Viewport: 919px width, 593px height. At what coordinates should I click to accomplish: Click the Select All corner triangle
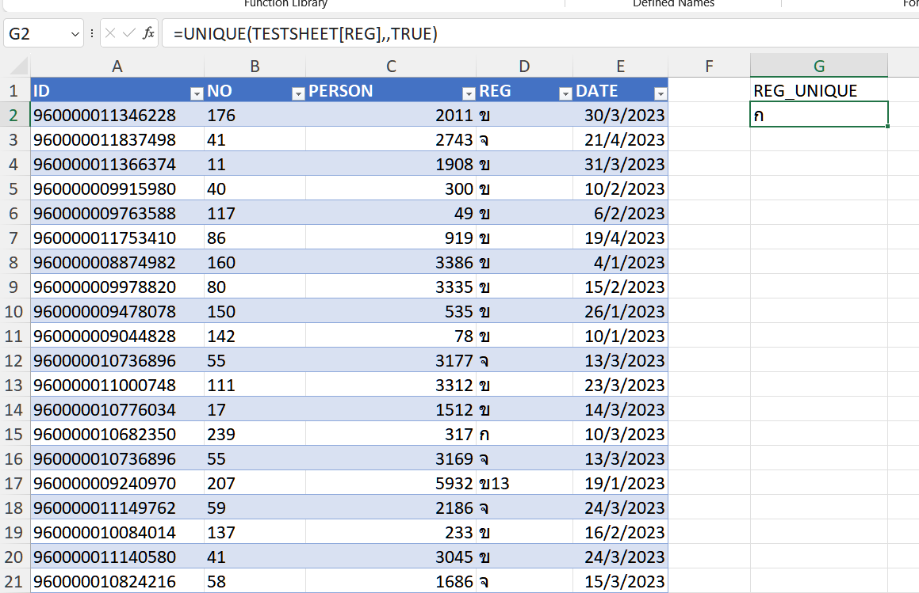[x=19, y=66]
